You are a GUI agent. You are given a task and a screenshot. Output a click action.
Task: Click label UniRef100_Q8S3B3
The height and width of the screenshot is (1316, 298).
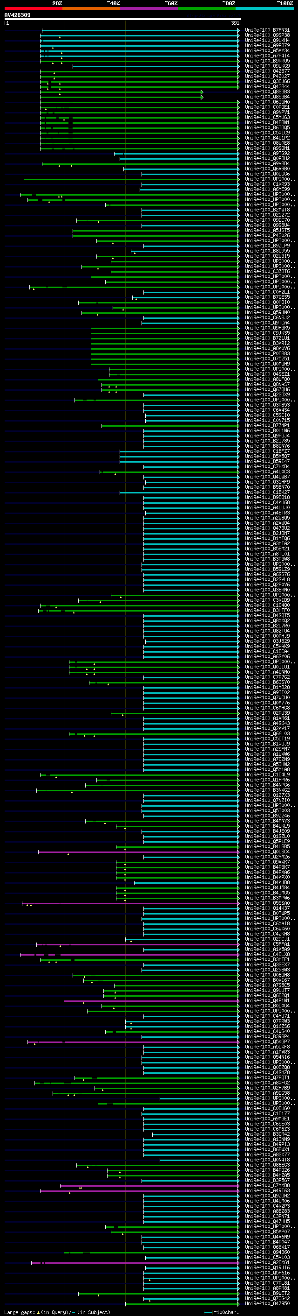(267, 91)
